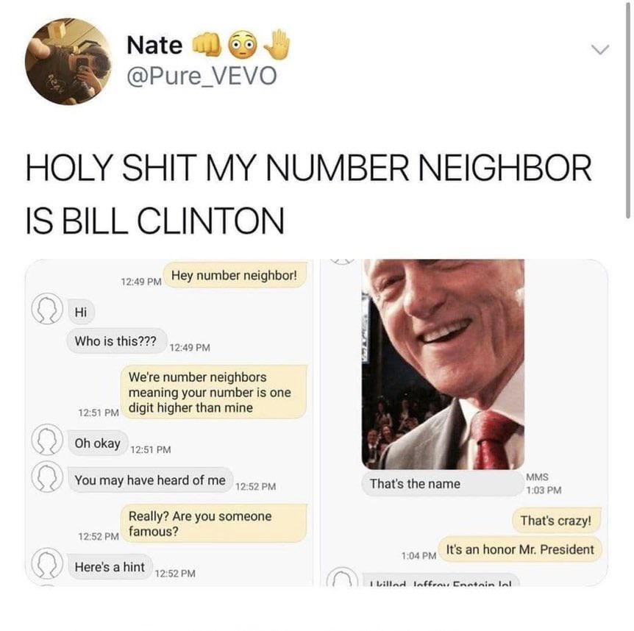
Task: Click contact avatar next to Oh okay
Action: tap(47, 439)
